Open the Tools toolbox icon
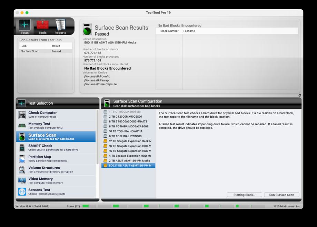The width and height of the screenshot is (317, 227). pyautogui.click(x=42, y=24)
